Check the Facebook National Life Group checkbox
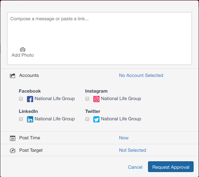This screenshot has height=177, width=199. (21, 98)
